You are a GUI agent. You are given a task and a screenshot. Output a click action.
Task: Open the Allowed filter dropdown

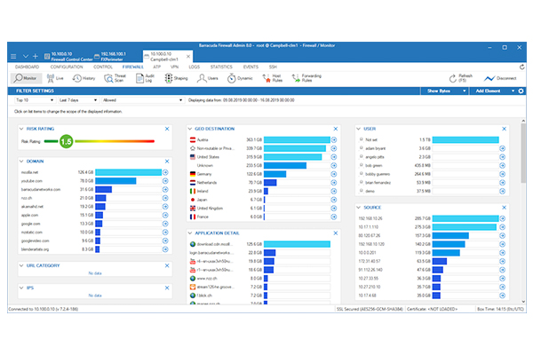click(143, 100)
